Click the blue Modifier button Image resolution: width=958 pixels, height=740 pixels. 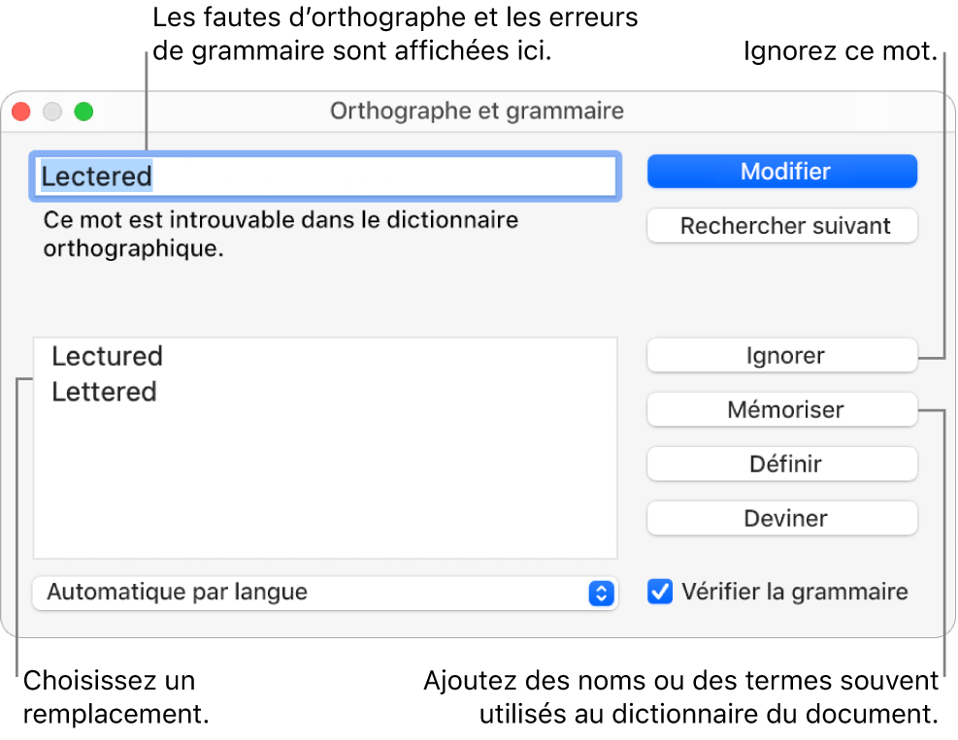[x=782, y=172]
